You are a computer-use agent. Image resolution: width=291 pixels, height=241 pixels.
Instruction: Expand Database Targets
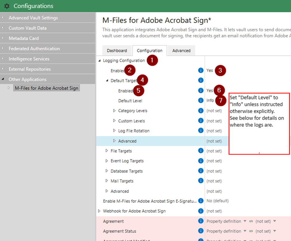[x=107, y=171]
